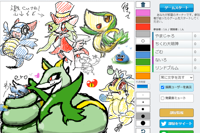The width and height of the screenshot is (200, 133).
Task: Select the smallest brush size dot
Action: point(143,95)
